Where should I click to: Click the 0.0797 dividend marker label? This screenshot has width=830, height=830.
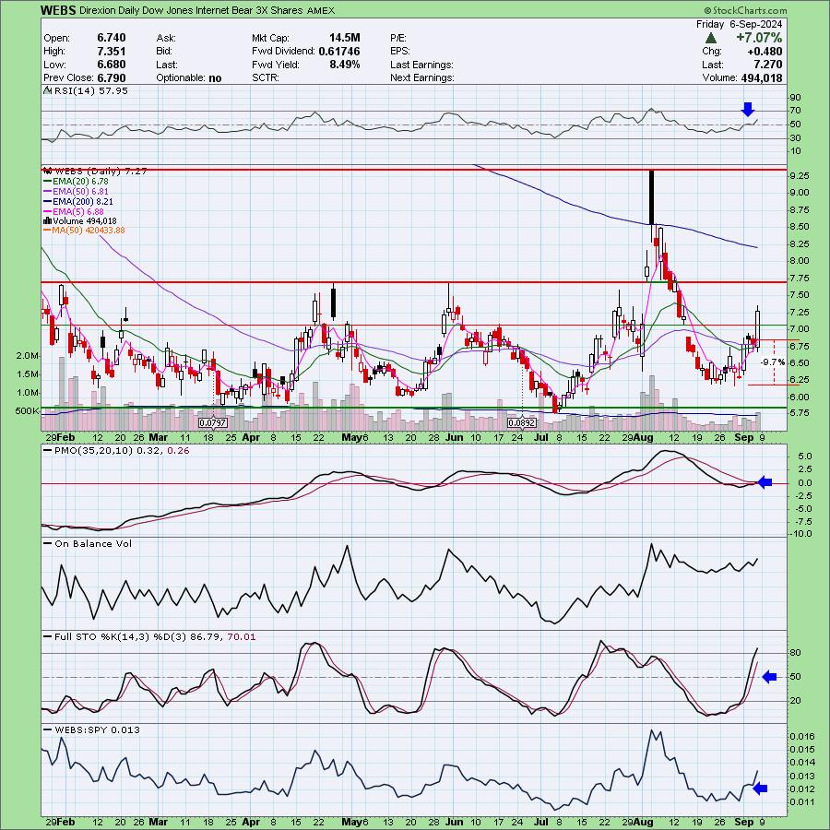[213, 423]
